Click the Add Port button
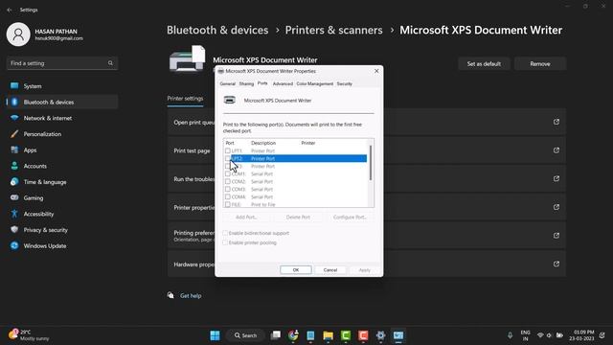613x345 pixels. (x=246, y=218)
